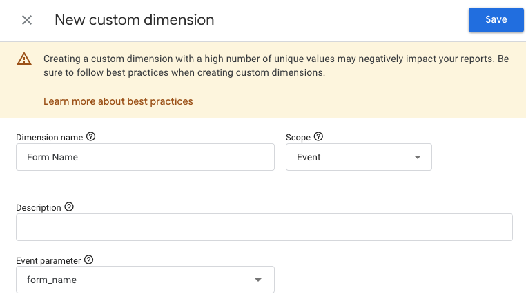Screen dimensions: 526x303
Task: Click the Event parameter label text
Action: click(48, 261)
